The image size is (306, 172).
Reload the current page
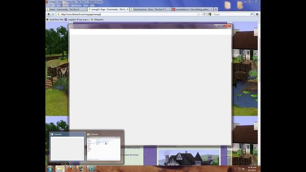205,14
